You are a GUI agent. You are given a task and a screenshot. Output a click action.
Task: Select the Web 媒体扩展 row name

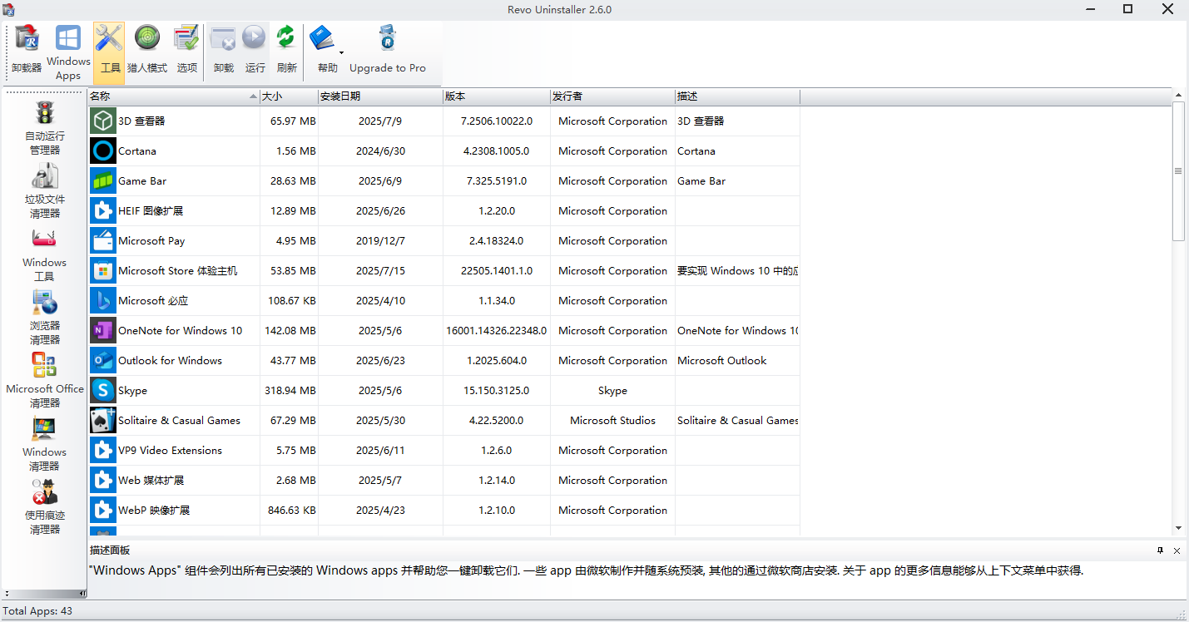pos(151,481)
